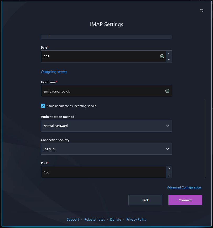Image resolution: width=213 pixels, height=228 pixels.
Task: Click the green checkmark in smtp hostname field
Action: (167, 91)
